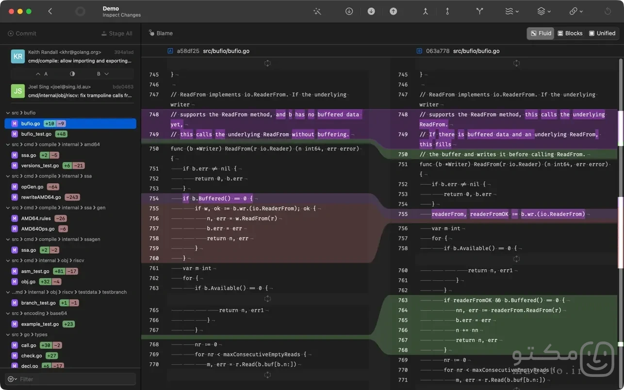Expand hidden lines above line 745 in right pane
Viewport: 624px width, 390px height.
point(516,63)
